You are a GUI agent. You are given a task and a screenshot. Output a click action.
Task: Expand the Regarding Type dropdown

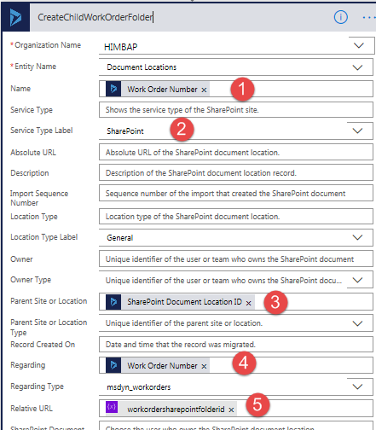click(x=357, y=386)
